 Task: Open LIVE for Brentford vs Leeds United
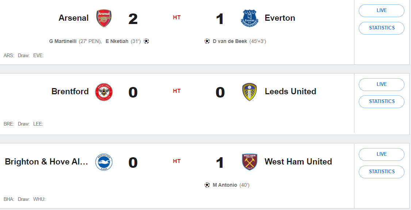(x=381, y=84)
